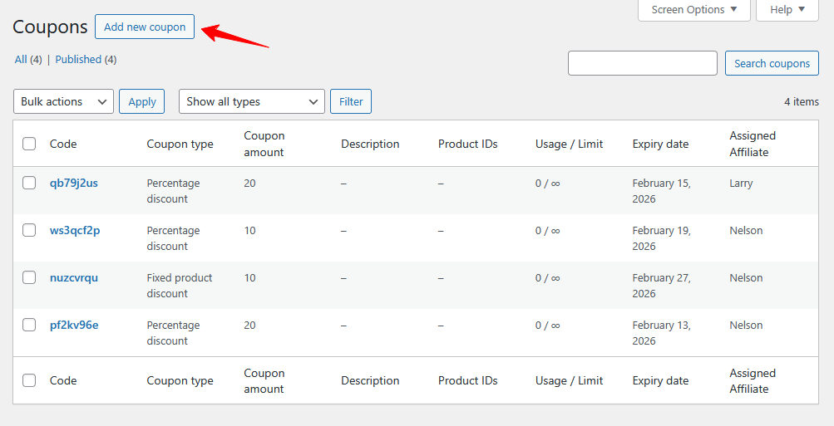The image size is (834, 426).
Task: Click the Add new coupon button
Action: click(145, 27)
